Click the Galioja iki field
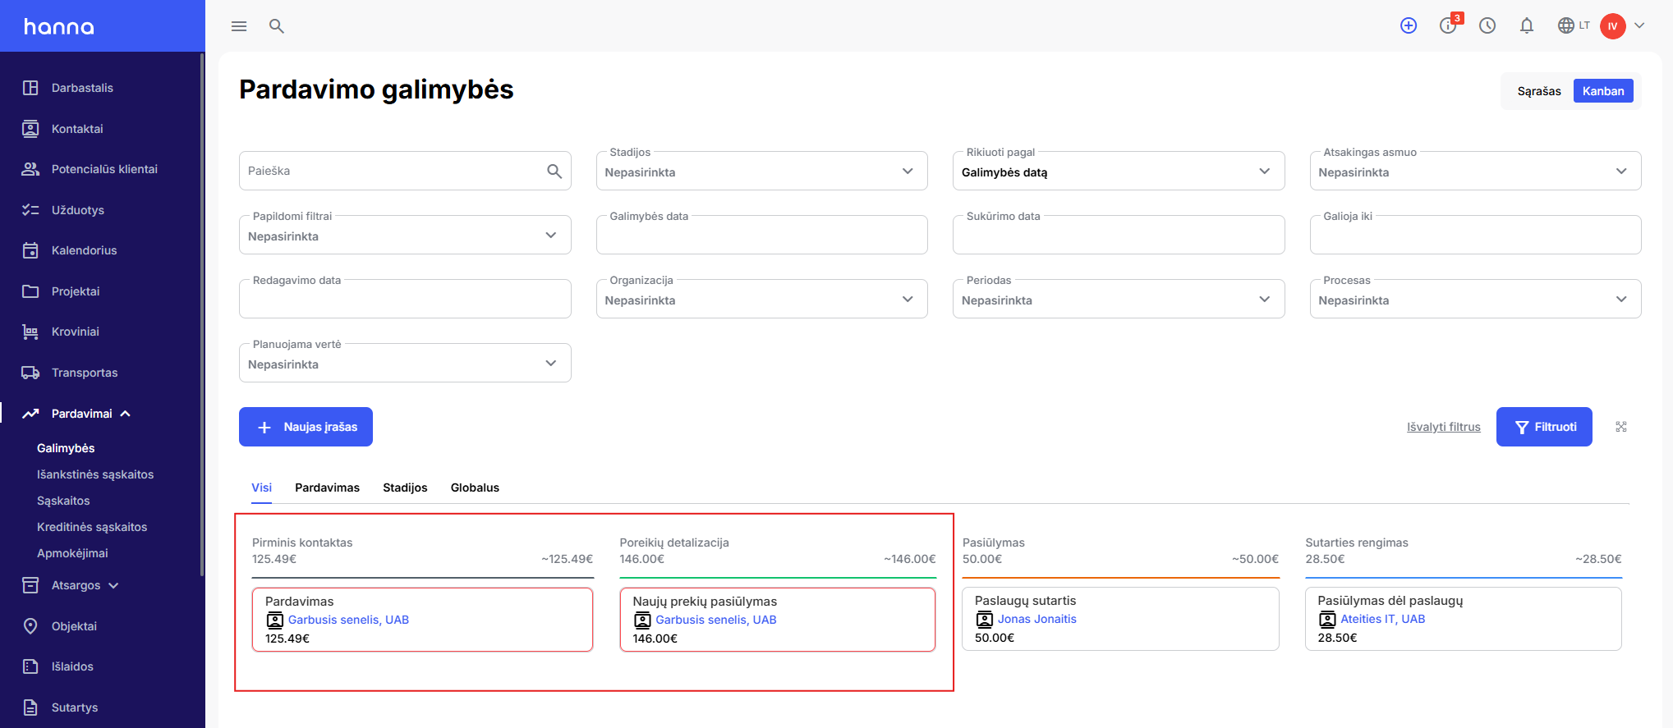 [x=1475, y=235]
